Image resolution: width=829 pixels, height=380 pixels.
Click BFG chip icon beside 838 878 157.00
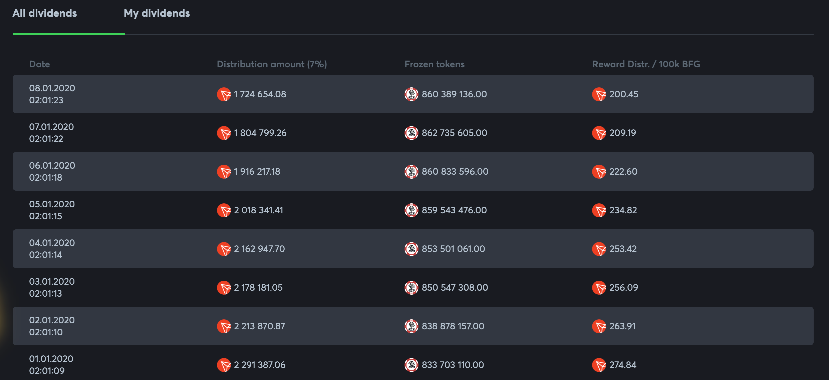coord(411,326)
